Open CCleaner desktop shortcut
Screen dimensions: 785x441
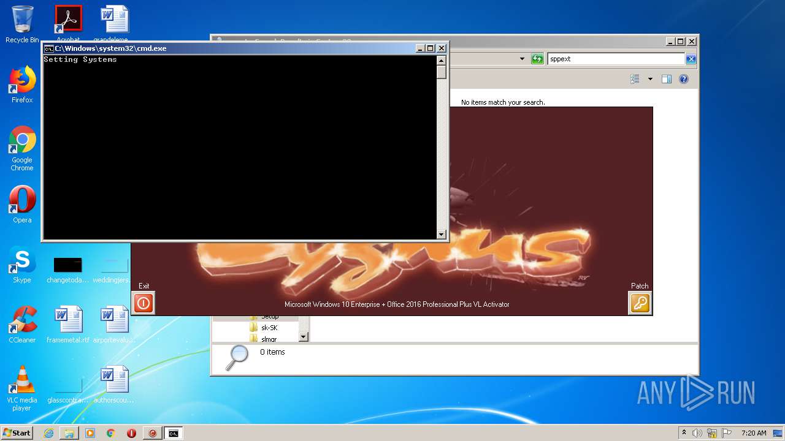tap(22, 325)
